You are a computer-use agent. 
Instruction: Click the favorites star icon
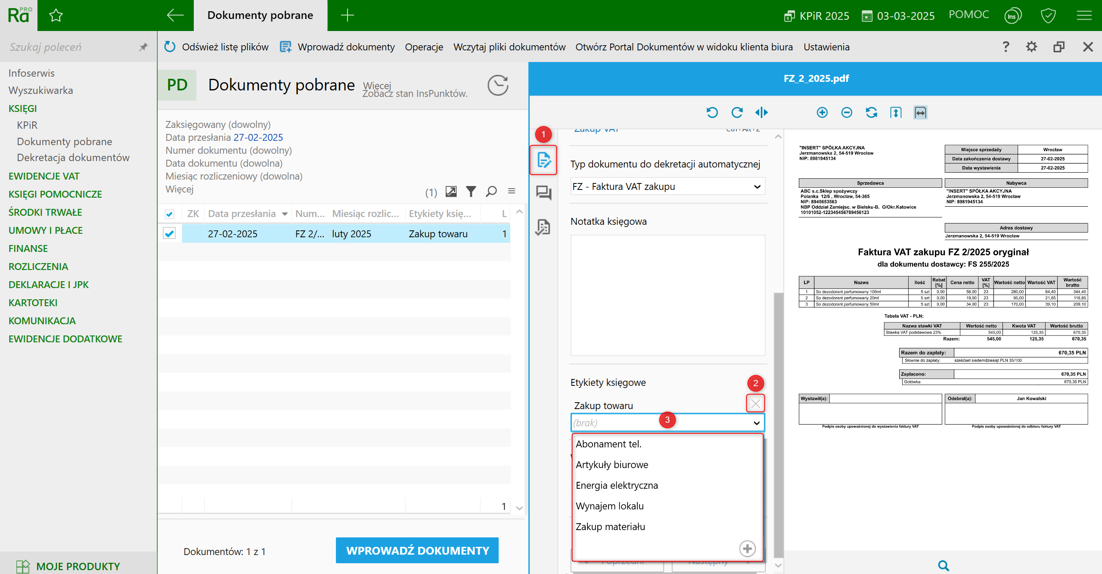coord(56,16)
